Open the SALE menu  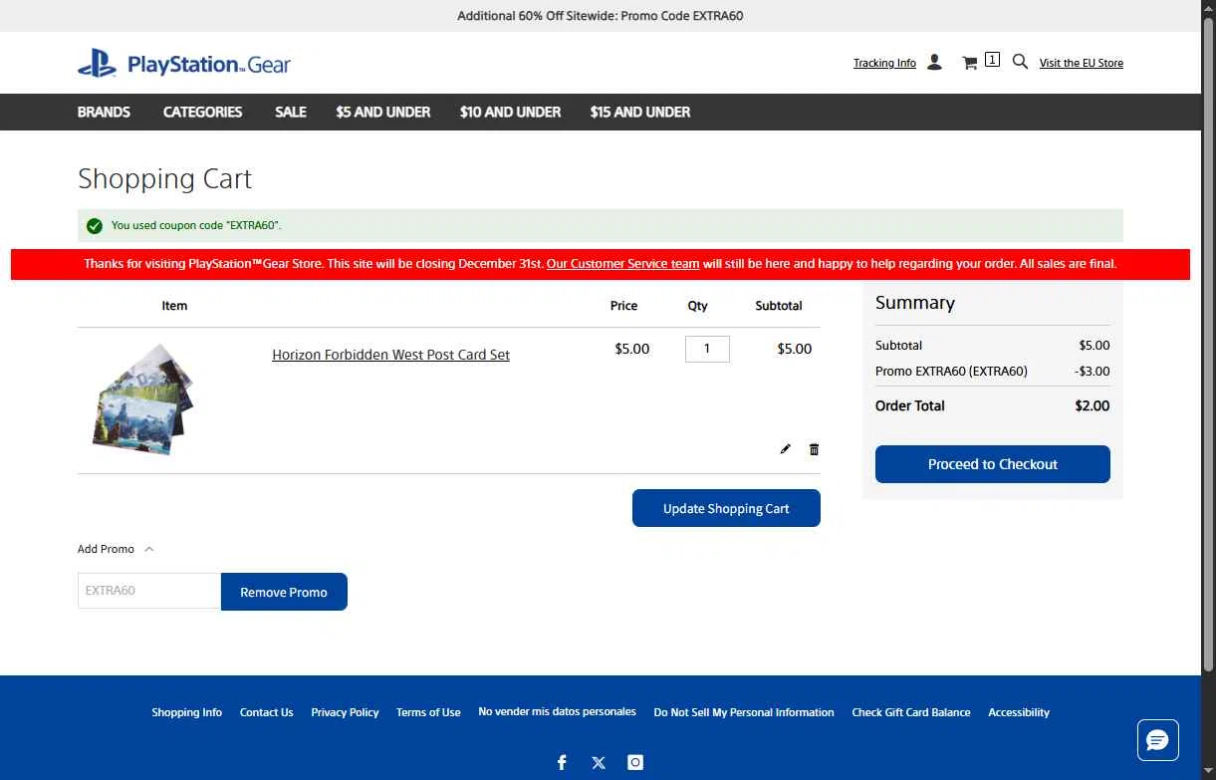291,112
